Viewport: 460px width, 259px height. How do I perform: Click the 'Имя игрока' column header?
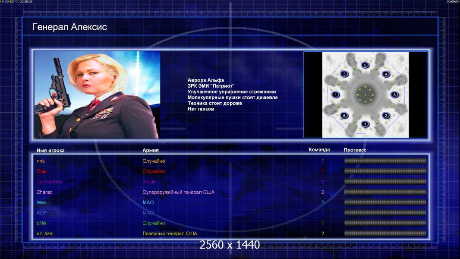pyautogui.click(x=50, y=151)
